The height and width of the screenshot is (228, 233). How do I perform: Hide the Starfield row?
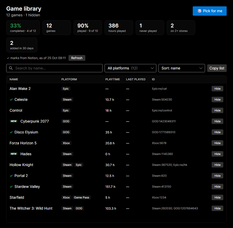[217, 197]
